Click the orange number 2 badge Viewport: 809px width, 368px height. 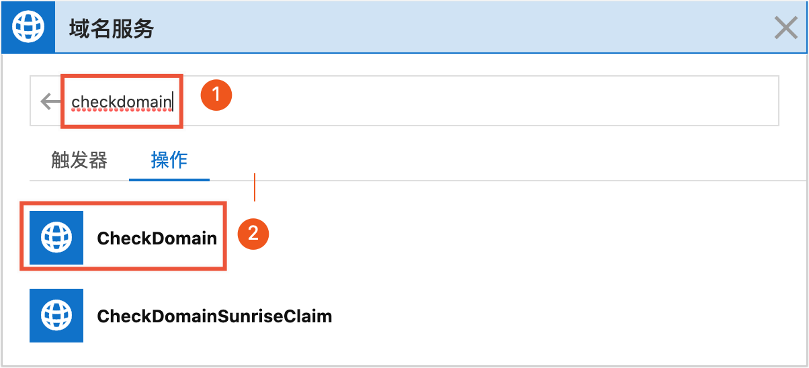[253, 234]
